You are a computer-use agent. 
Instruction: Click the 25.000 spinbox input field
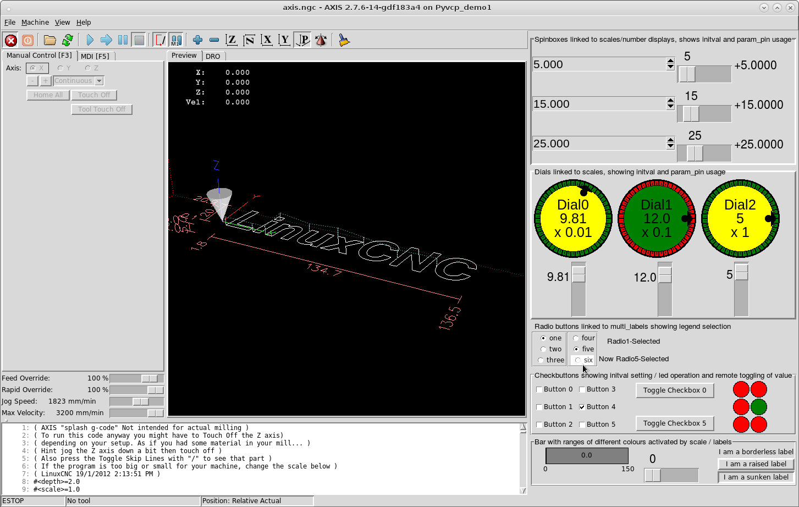coord(599,144)
